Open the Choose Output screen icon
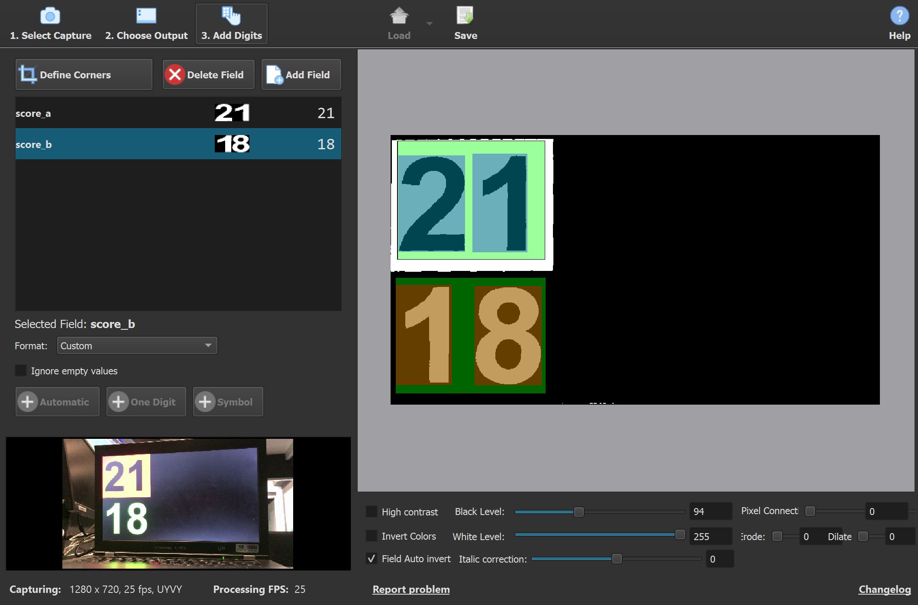Screen dimensions: 918x605 click(146, 16)
